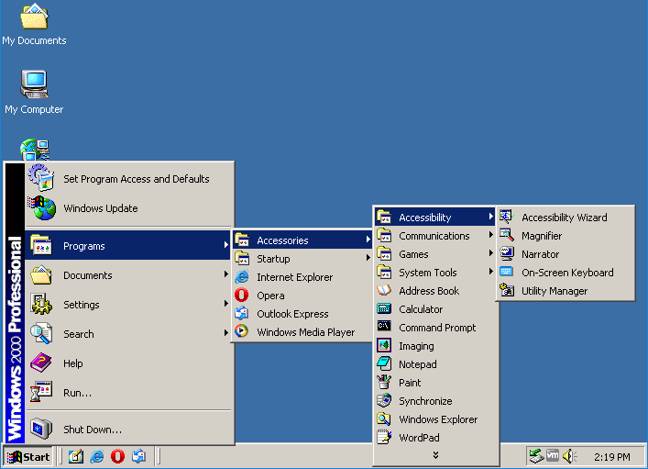Click the System Tools folder icon
The width and height of the screenshot is (648, 469).
tap(384, 272)
